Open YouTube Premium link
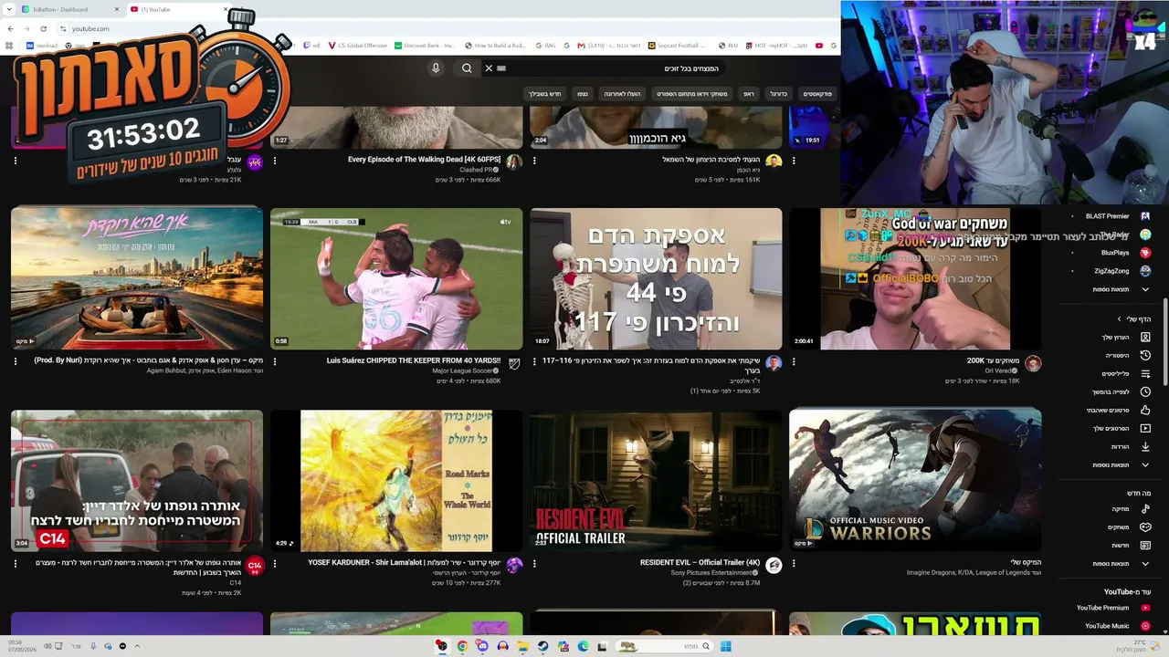1169x657 pixels. [x=1112, y=608]
